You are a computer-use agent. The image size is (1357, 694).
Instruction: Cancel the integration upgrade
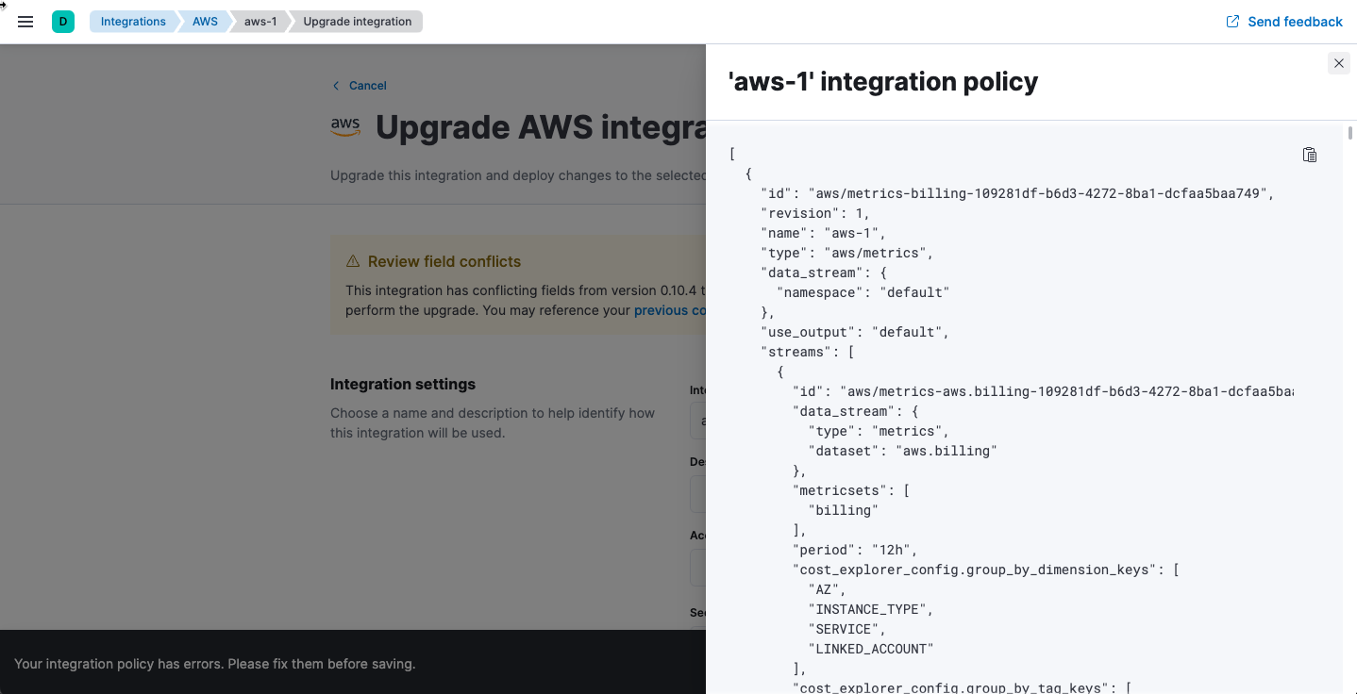tap(367, 86)
